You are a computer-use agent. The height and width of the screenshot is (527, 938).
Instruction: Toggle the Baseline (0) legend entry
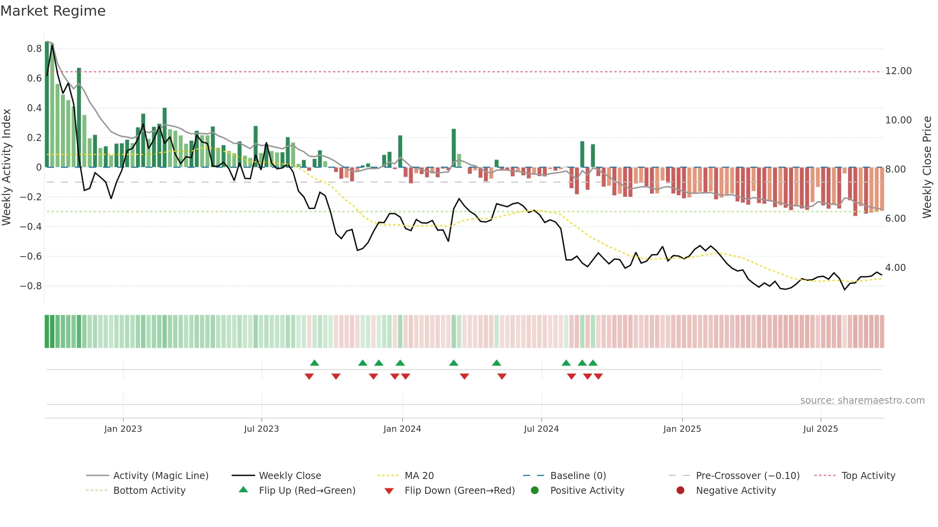(x=564, y=475)
